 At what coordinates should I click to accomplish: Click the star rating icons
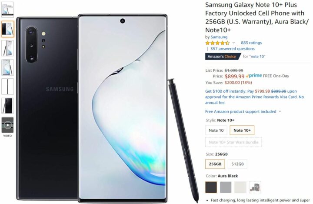point(217,43)
